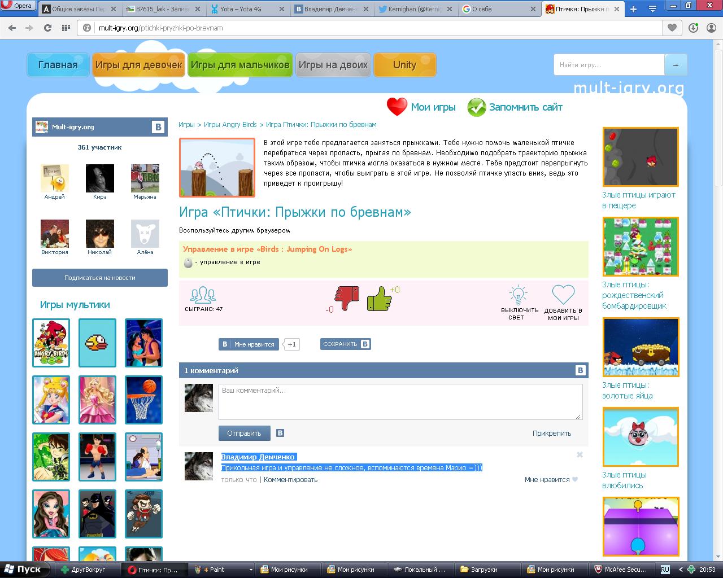Like the comment with heart icon
The width and height of the screenshot is (723, 578).
point(575,480)
